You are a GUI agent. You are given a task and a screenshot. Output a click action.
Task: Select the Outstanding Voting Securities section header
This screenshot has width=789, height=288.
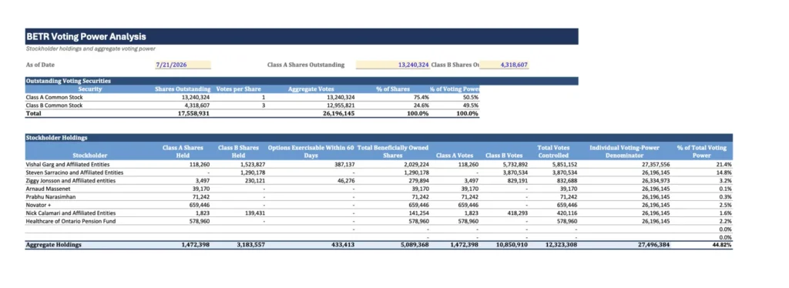302,80
